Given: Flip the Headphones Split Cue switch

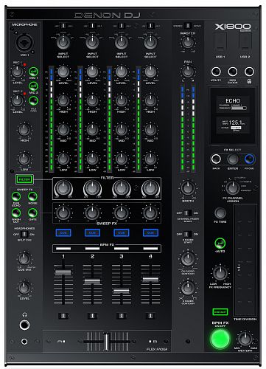Looking at the screenshot, I should pos(24,234).
